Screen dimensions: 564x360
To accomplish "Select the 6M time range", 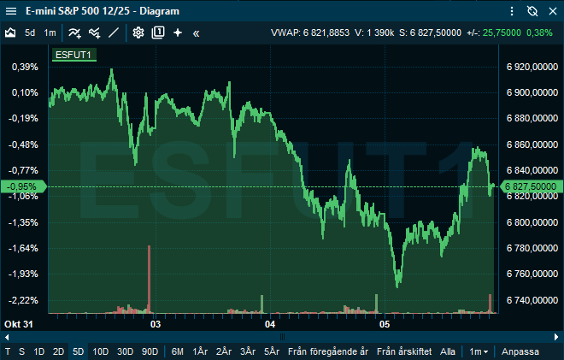I will 178,351.
